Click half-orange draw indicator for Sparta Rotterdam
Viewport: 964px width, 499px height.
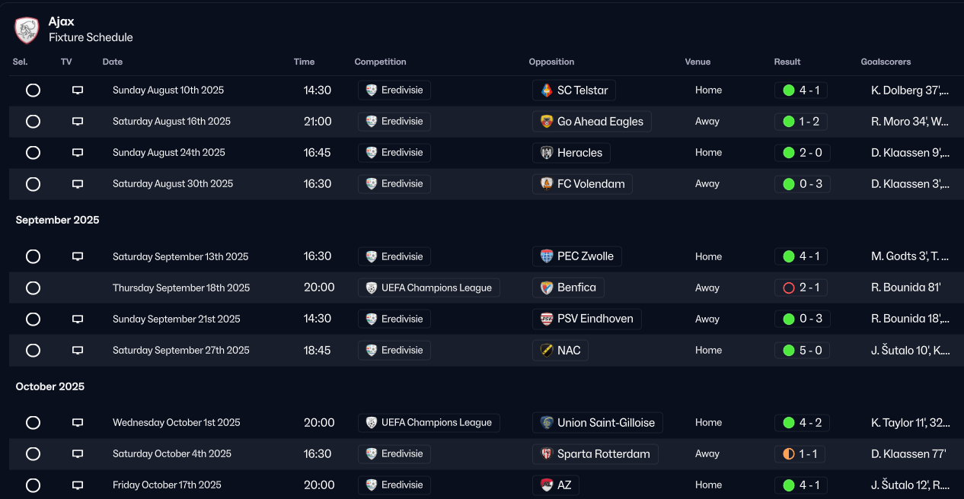coord(789,454)
